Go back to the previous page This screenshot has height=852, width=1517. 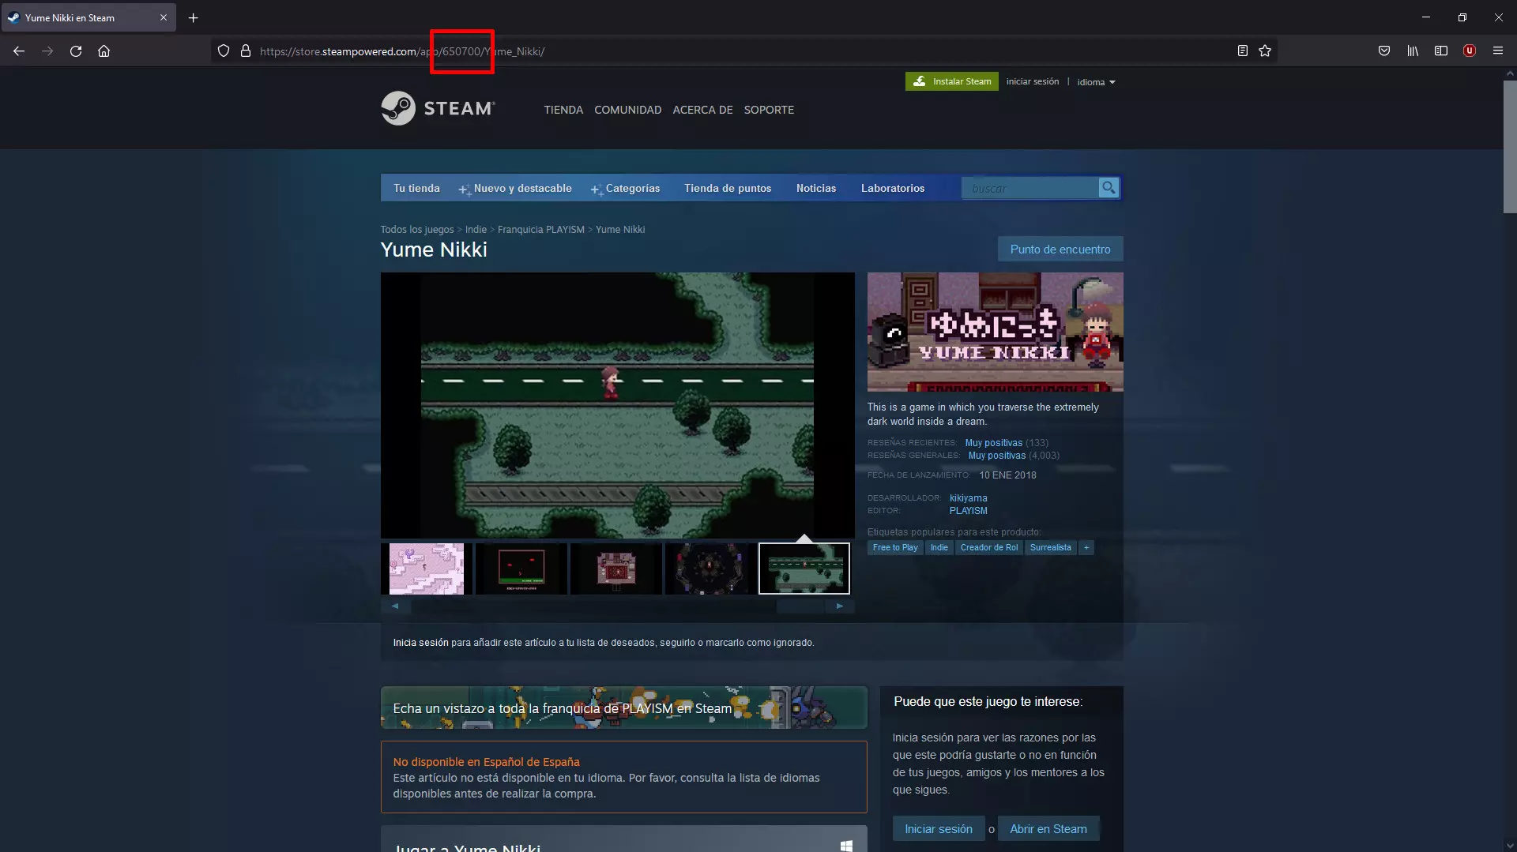click(19, 51)
